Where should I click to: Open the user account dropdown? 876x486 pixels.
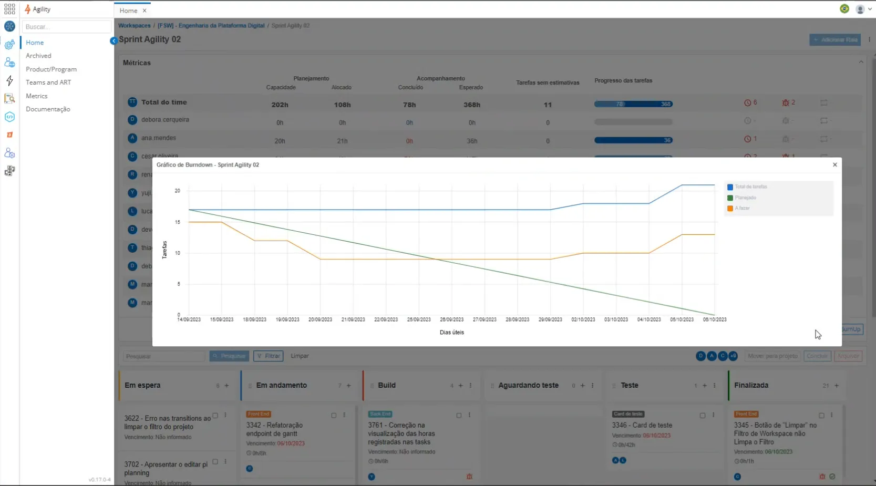pos(863,9)
